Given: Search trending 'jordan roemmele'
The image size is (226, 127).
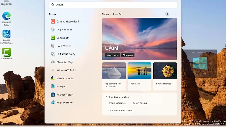Looking at the screenshot, I should [117, 103].
